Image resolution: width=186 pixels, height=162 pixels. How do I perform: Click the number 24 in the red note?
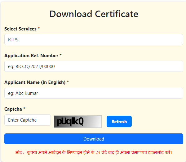coord(98,152)
